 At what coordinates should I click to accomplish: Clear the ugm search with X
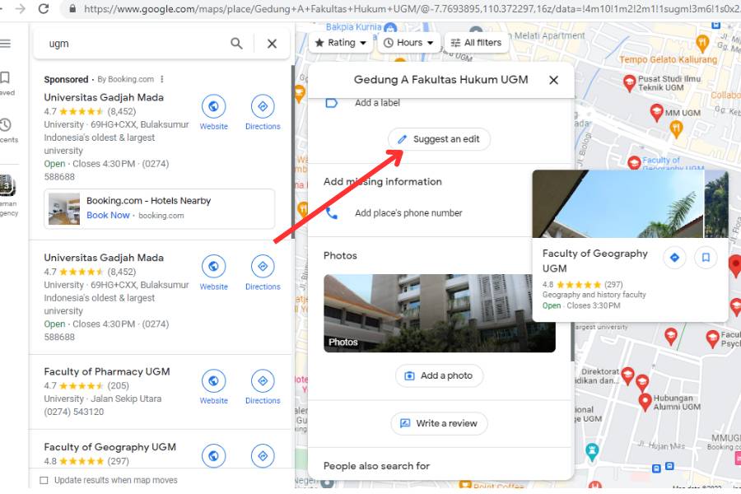pyautogui.click(x=272, y=44)
